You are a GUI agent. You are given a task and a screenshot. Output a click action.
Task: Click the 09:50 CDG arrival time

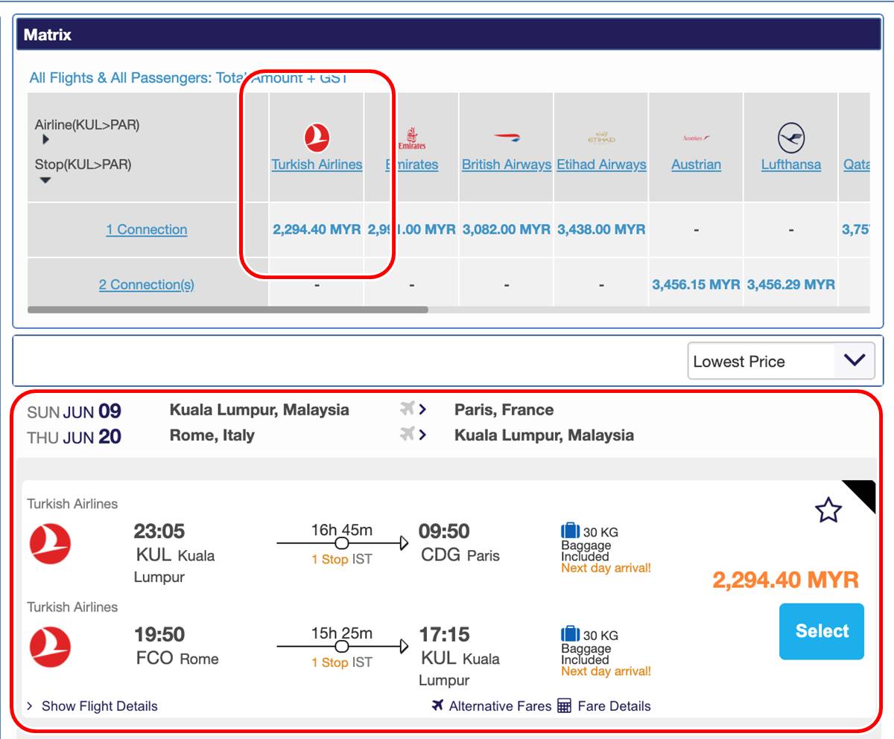(x=444, y=531)
